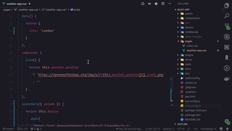Follow the openweathermap.org icon URL in code
The width and height of the screenshot is (232, 131).
point(101,75)
